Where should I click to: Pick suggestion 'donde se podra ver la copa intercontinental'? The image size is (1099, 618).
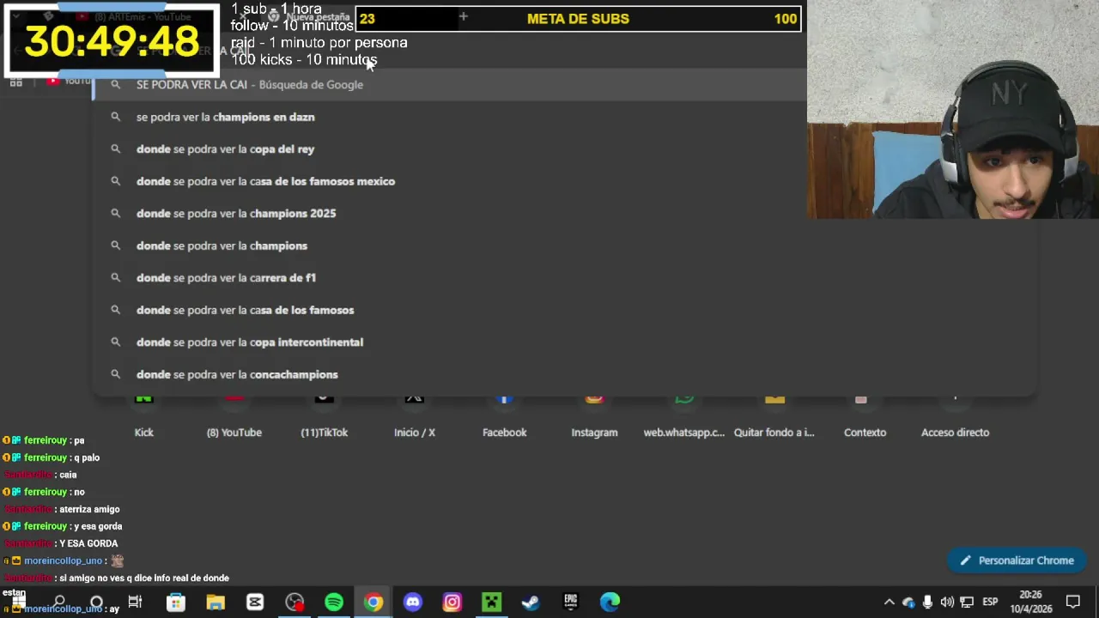pos(564,342)
